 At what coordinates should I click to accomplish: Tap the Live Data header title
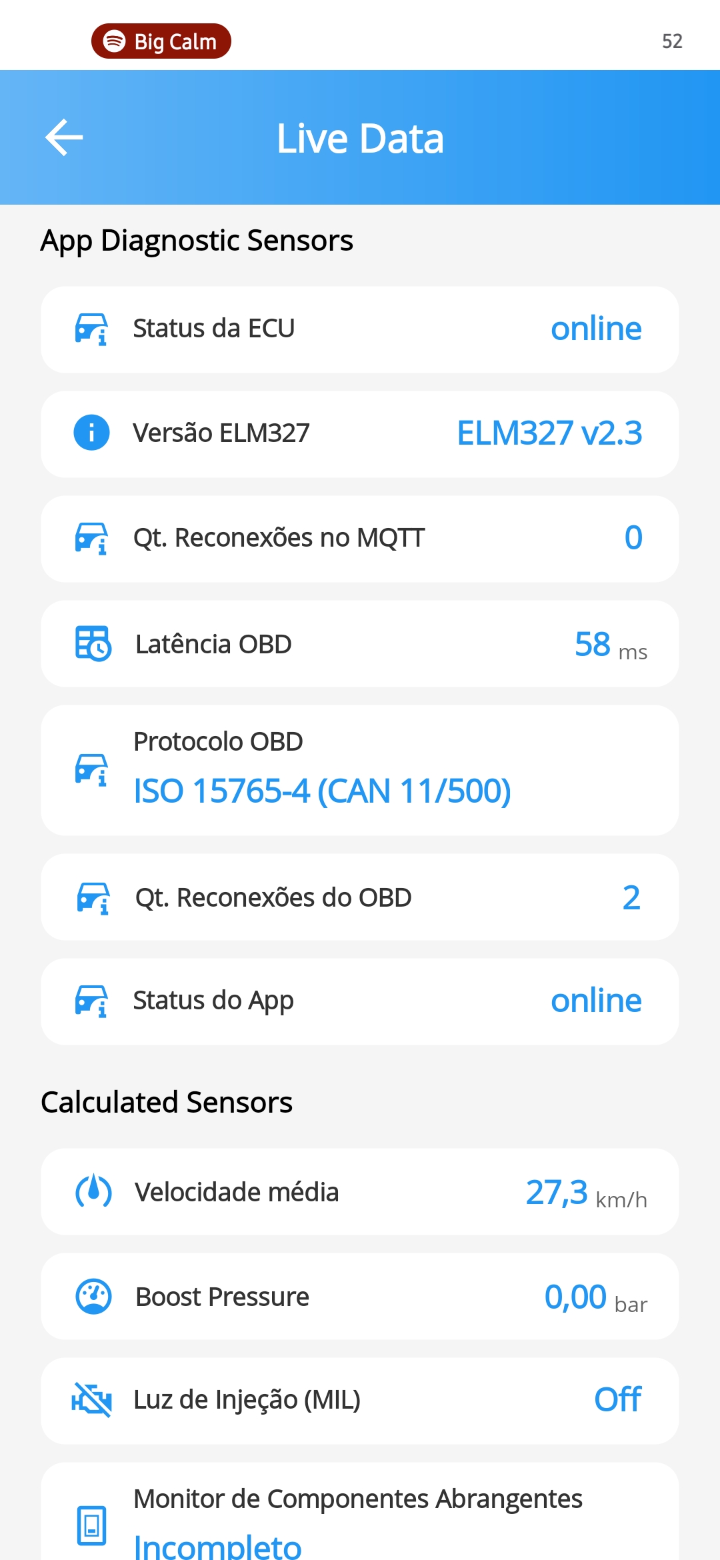coord(360,139)
